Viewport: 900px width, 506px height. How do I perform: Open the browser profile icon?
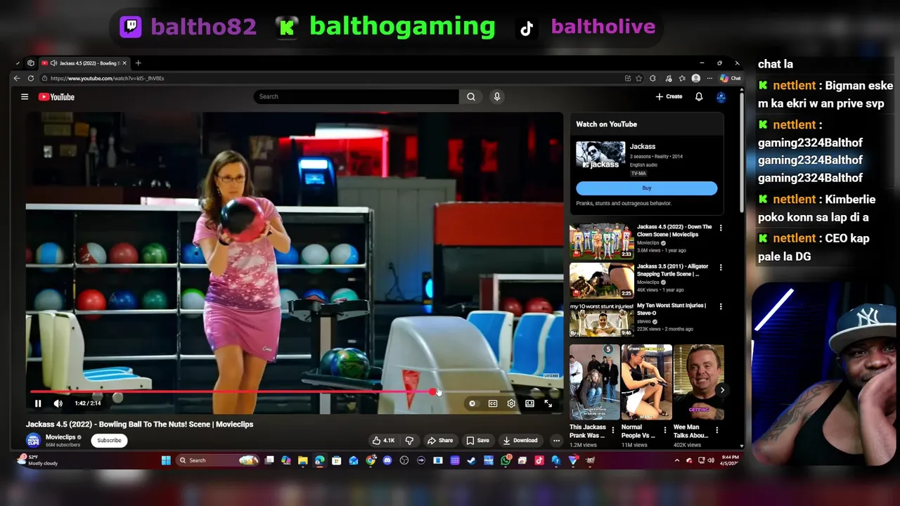(x=696, y=78)
